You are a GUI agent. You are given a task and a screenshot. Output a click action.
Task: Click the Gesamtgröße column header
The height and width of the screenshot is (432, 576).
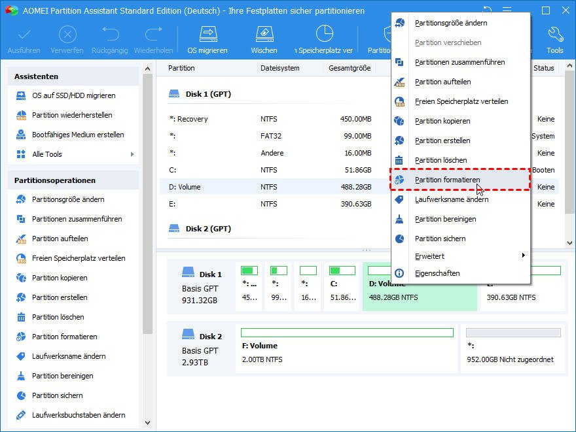coord(350,68)
